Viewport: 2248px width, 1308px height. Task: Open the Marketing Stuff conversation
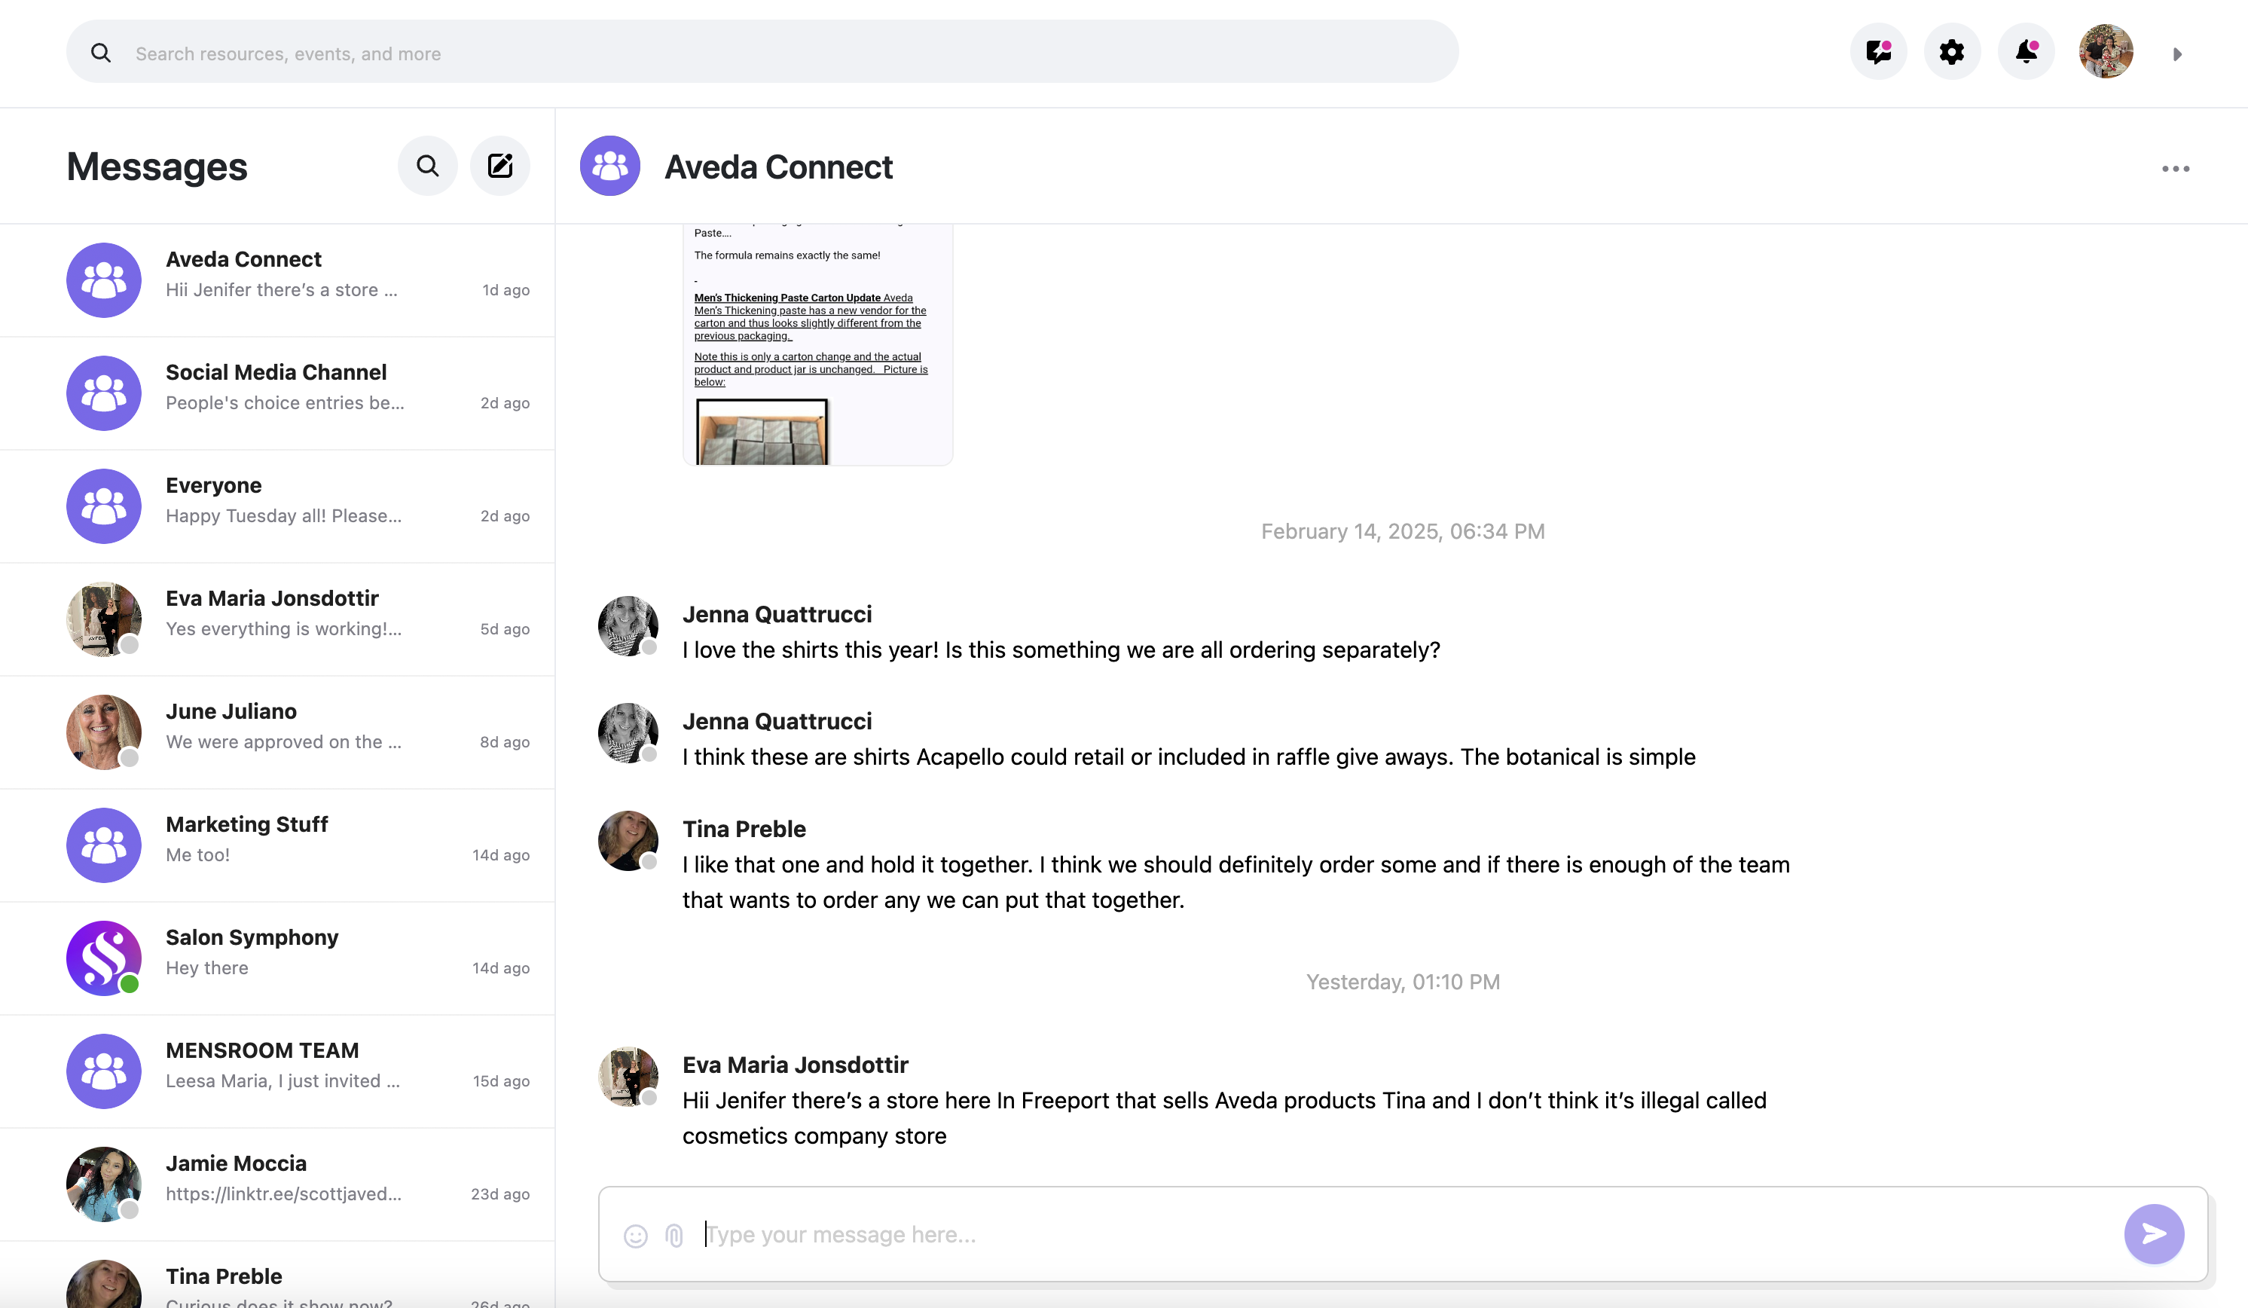pyautogui.click(x=277, y=846)
